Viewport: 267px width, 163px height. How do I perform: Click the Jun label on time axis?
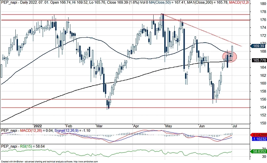202,126
